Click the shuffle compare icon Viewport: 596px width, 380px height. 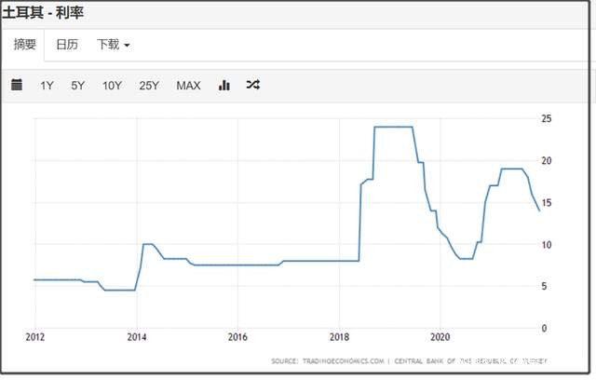click(253, 85)
